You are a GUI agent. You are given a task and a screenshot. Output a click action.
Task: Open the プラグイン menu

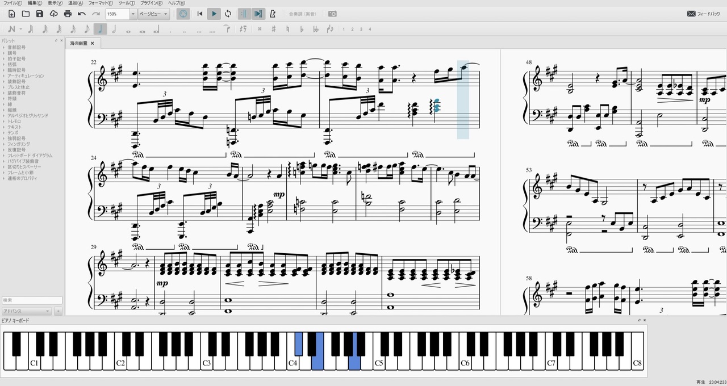click(152, 3)
